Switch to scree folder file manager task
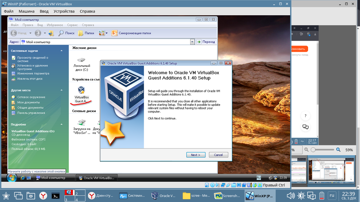Image resolution: width=360 pixels, height=202 pixels. point(196,196)
